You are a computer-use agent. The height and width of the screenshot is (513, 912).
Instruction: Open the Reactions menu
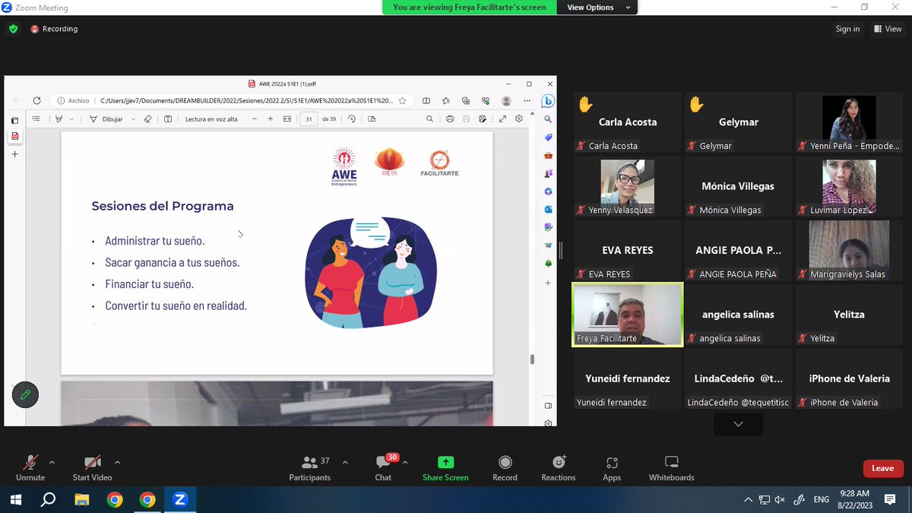[559, 467]
